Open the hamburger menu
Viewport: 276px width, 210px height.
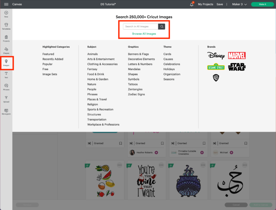coord(6,4)
